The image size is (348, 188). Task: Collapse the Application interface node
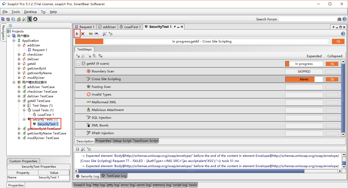(14, 41)
